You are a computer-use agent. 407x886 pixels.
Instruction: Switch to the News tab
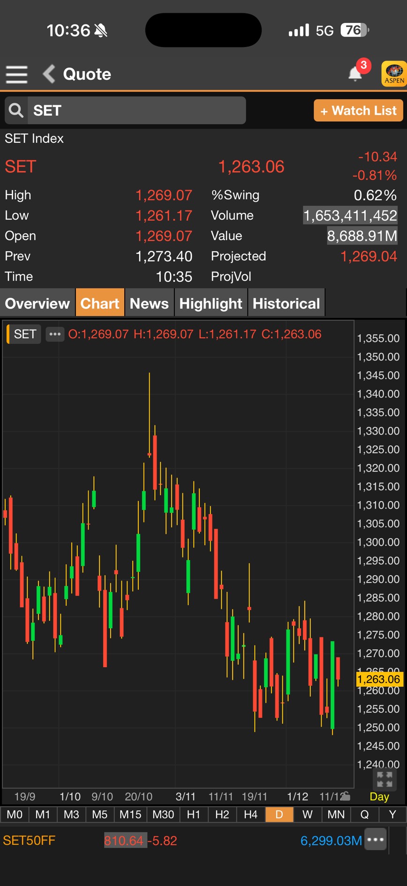(149, 303)
